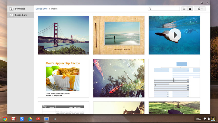Viewport: 218px width, 123px height.
Task: Click the Photos breadcrumb
Action: [x=54, y=9]
